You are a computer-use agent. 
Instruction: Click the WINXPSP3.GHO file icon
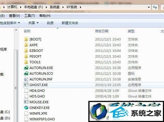(x=26, y=119)
